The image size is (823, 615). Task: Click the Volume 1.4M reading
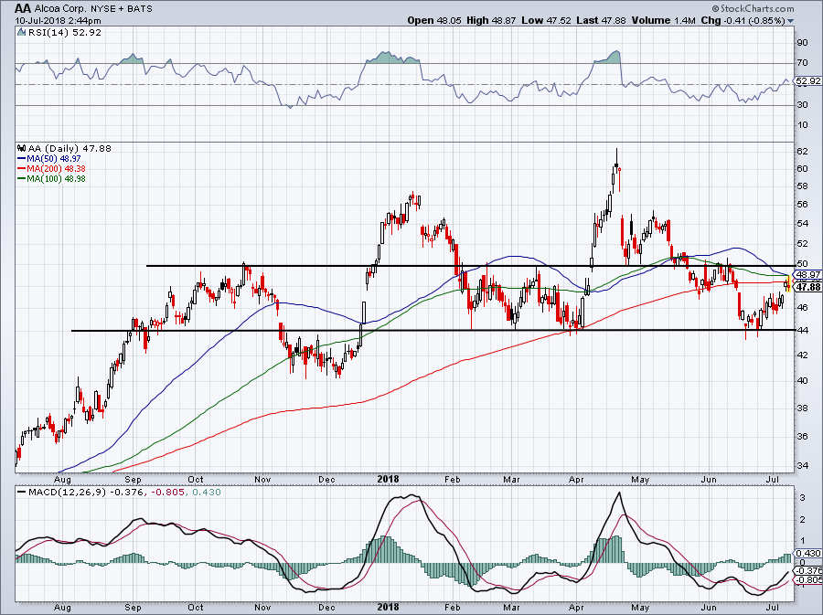coord(664,20)
